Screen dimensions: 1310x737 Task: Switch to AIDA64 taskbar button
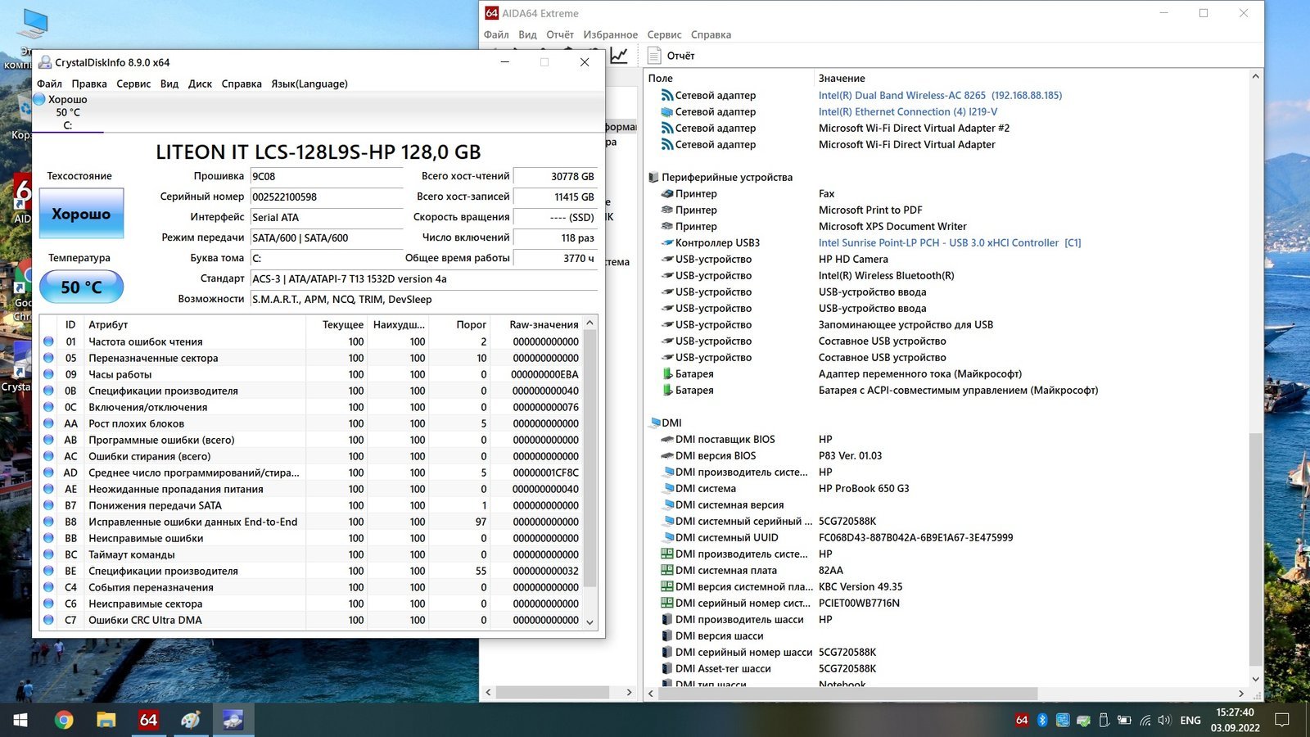tap(148, 720)
